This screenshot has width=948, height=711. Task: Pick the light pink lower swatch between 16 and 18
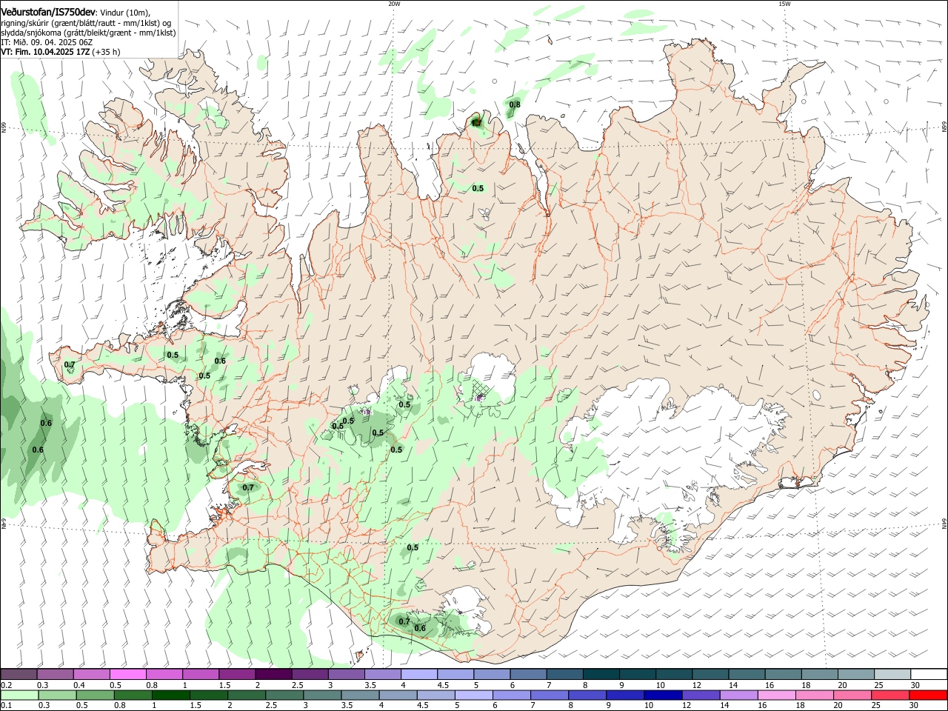(x=776, y=695)
